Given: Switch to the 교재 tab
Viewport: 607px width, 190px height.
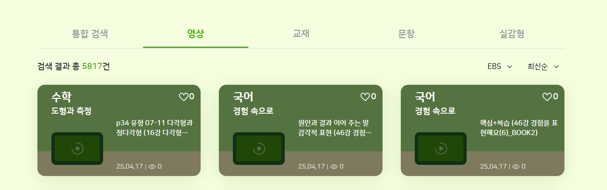Looking at the screenshot, I should tap(301, 34).
